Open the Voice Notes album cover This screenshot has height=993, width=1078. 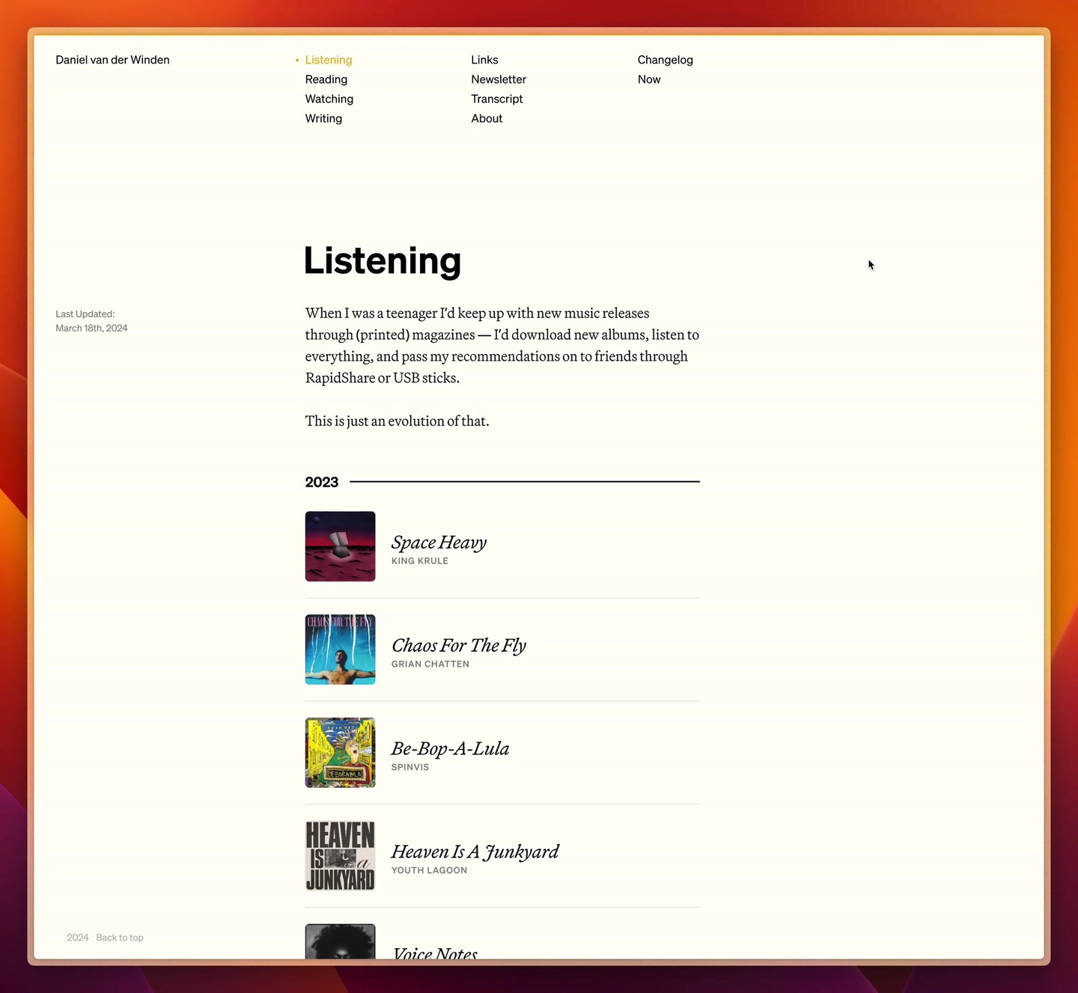click(340, 941)
